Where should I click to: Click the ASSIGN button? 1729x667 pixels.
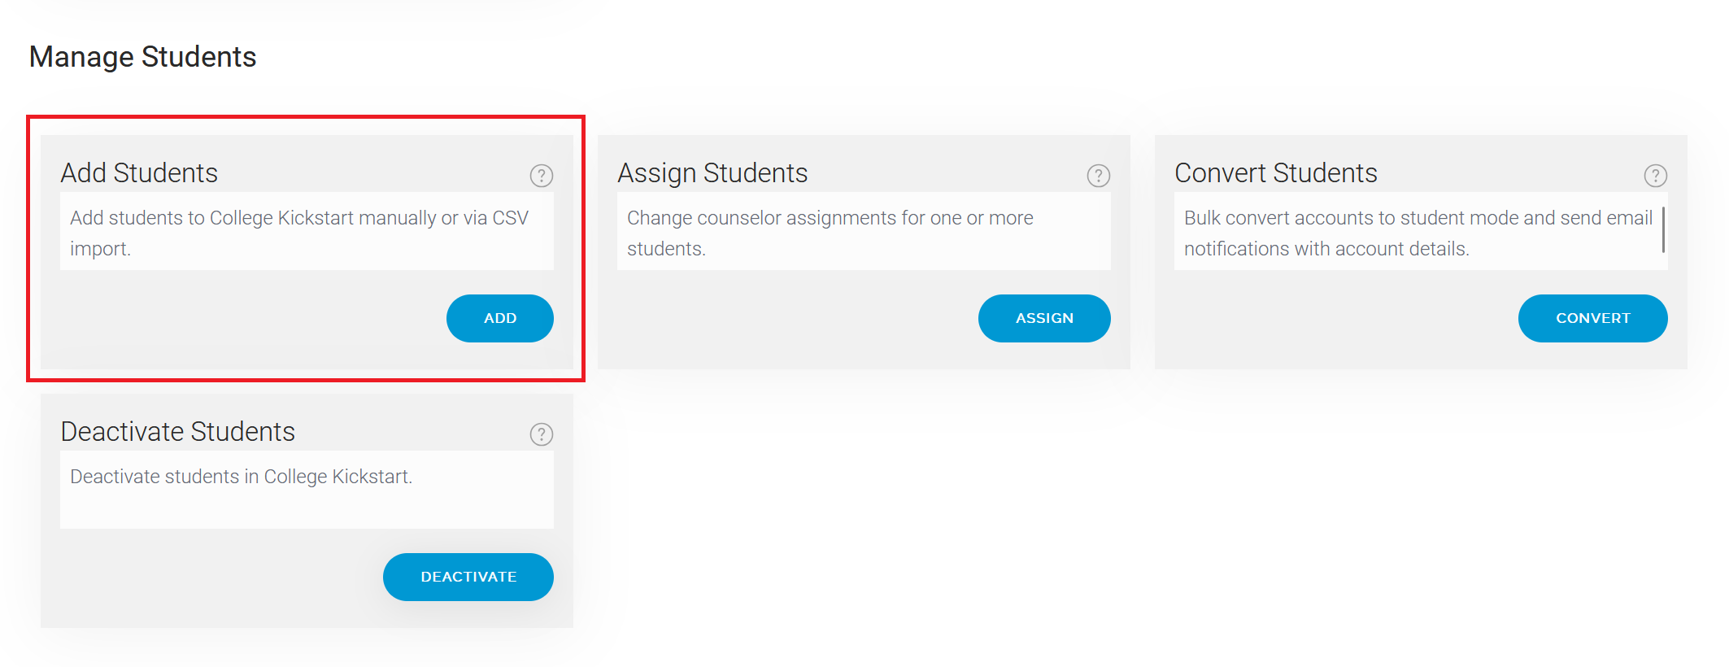(1044, 318)
